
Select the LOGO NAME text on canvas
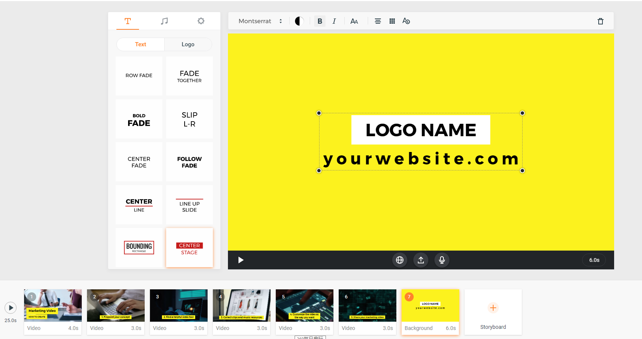tap(421, 130)
